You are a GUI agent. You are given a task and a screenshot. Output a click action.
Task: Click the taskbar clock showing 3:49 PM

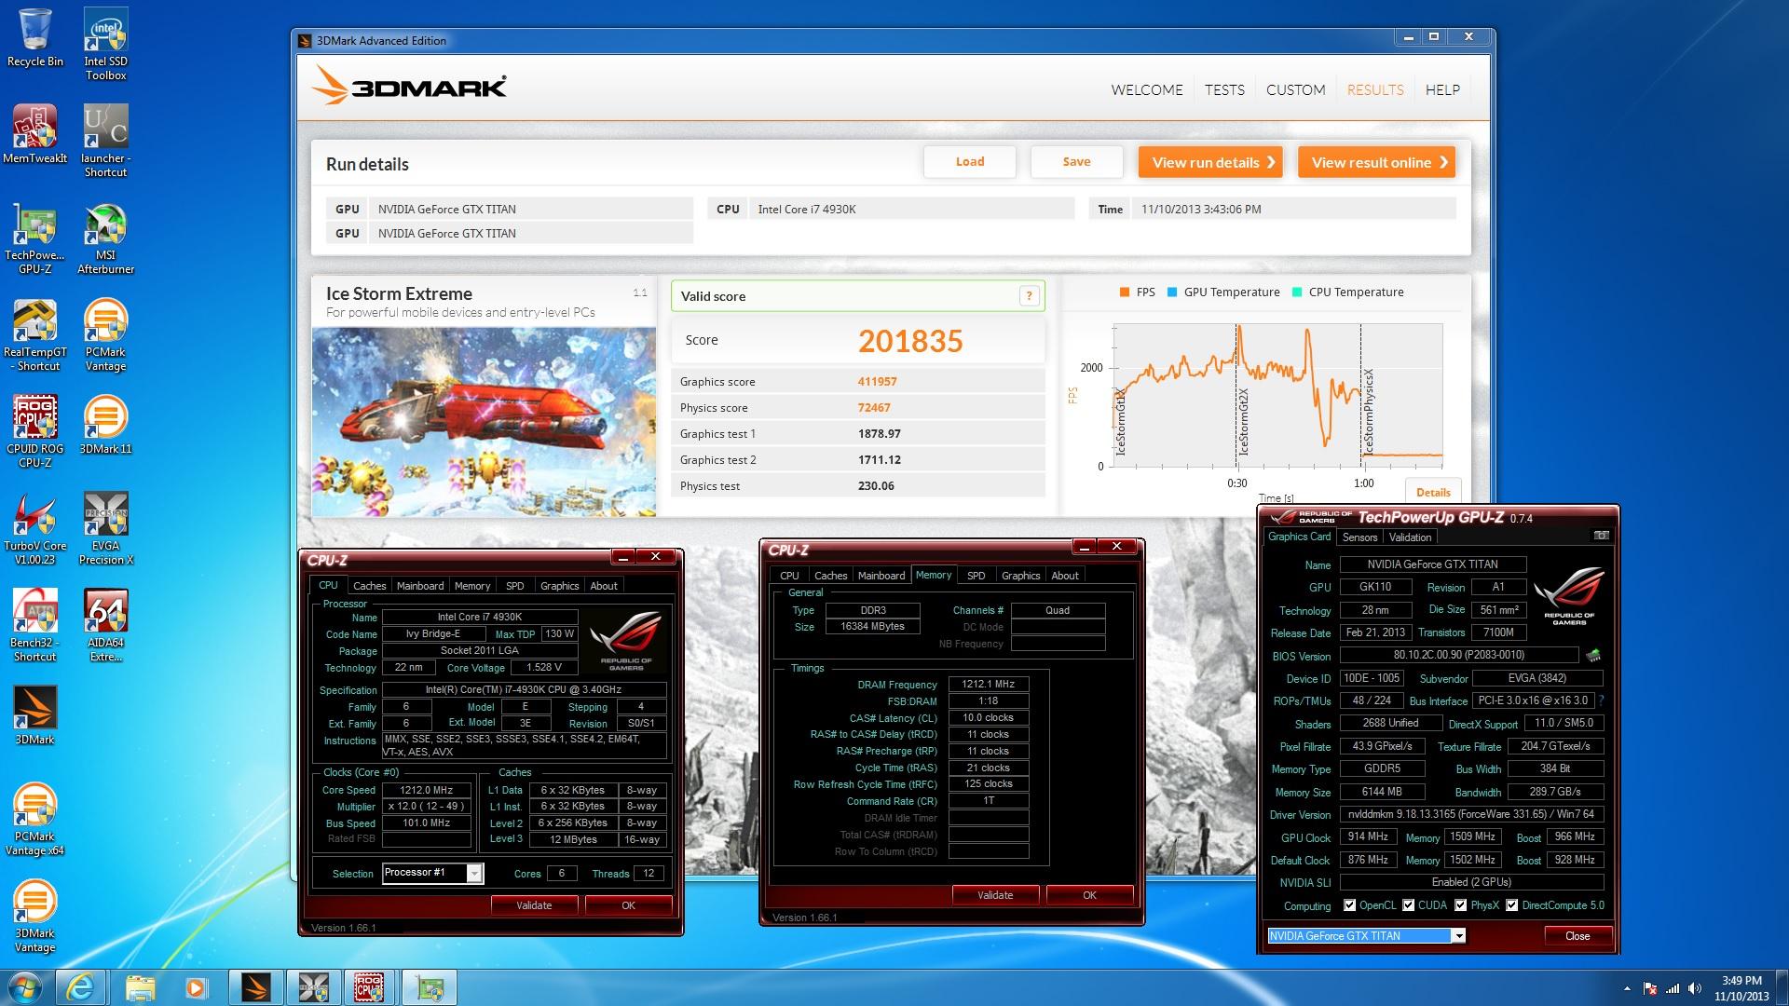click(x=1741, y=987)
